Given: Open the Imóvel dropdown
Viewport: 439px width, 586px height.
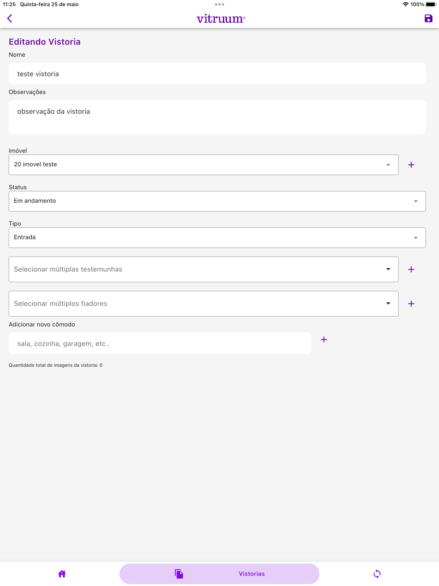Looking at the screenshot, I should click(203, 165).
